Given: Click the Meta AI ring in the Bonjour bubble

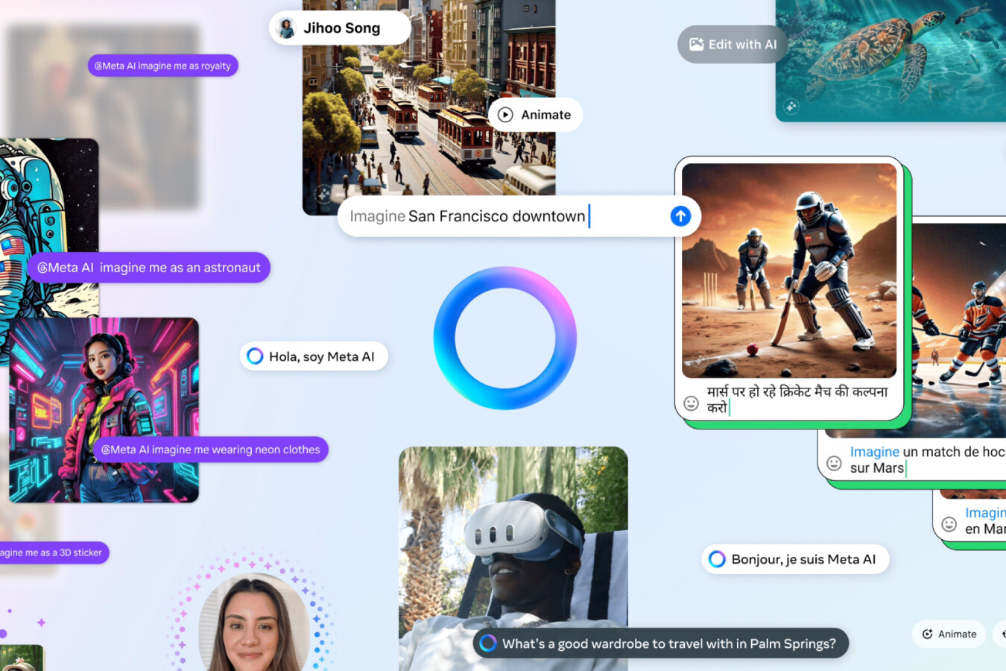Looking at the screenshot, I should [717, 559].
